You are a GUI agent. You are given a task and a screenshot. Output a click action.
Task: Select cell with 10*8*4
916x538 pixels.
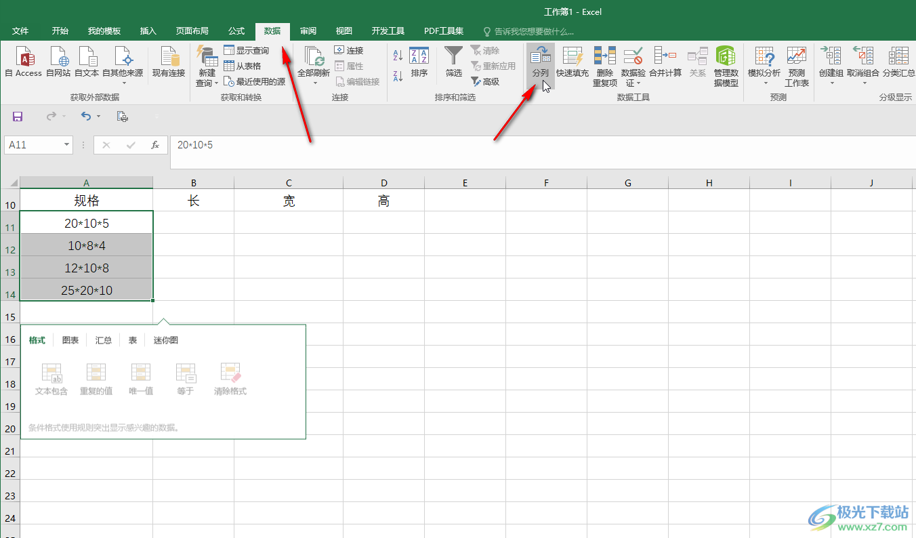click(87, 245)
